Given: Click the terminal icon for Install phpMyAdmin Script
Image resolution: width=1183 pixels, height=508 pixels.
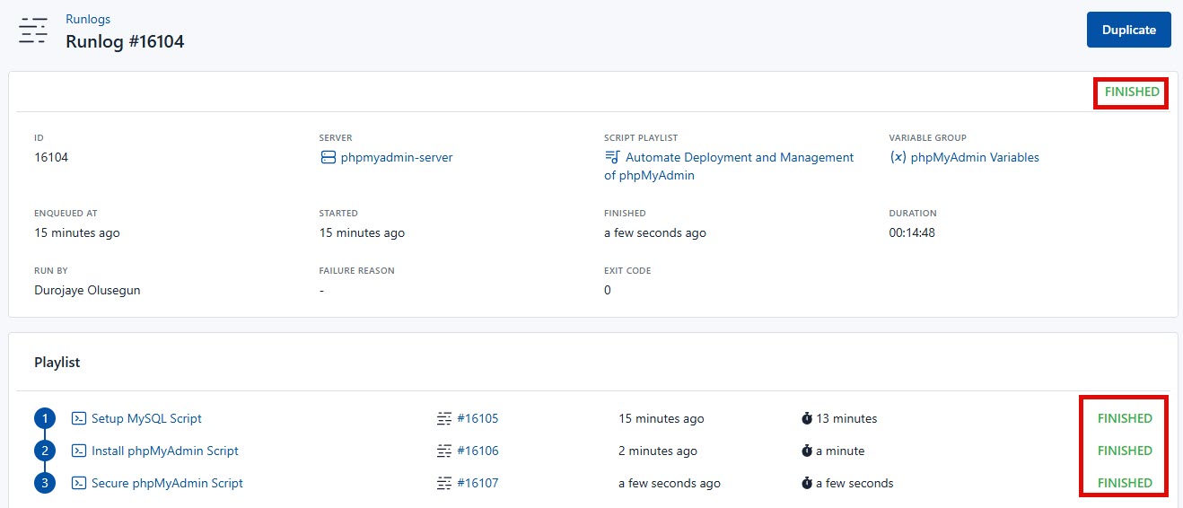Looking at the screenshot, I should tap(79, 451).
